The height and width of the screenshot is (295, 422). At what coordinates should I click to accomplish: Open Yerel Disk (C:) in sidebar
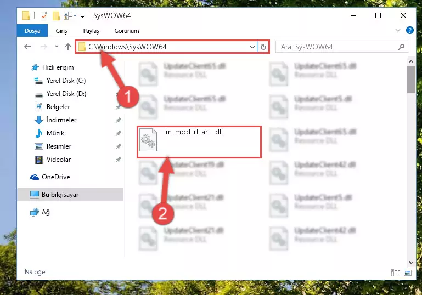point(66,81)
